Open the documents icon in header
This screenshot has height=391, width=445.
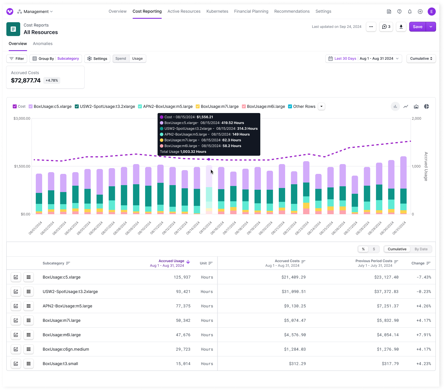click(x=389, y=12)
